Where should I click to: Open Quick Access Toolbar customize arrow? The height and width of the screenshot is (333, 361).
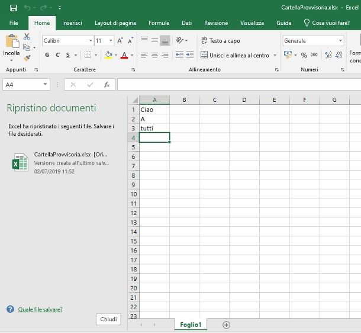click(60, 8)
